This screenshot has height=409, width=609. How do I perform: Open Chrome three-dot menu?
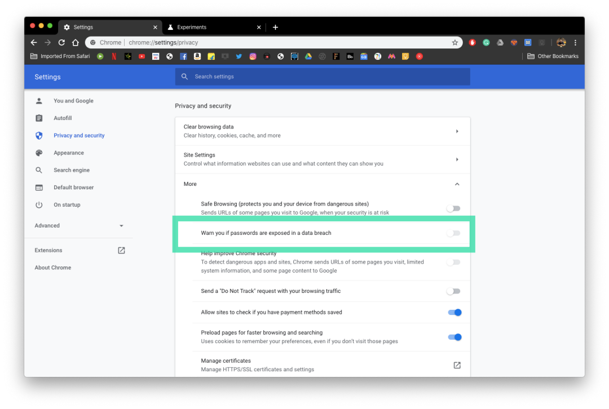tap(575, 42)
